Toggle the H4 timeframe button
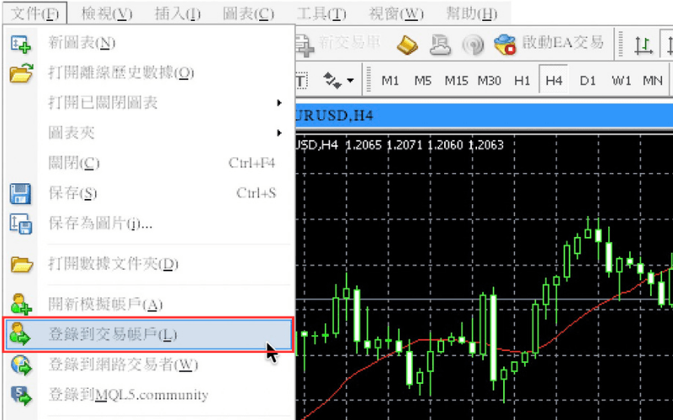Viewport: 673px width, 420px height. tap(554, 80)
